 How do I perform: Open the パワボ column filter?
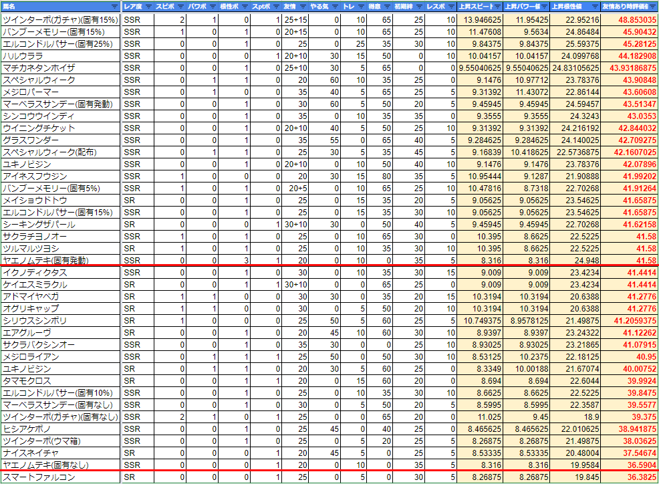[x=213, y=7]
